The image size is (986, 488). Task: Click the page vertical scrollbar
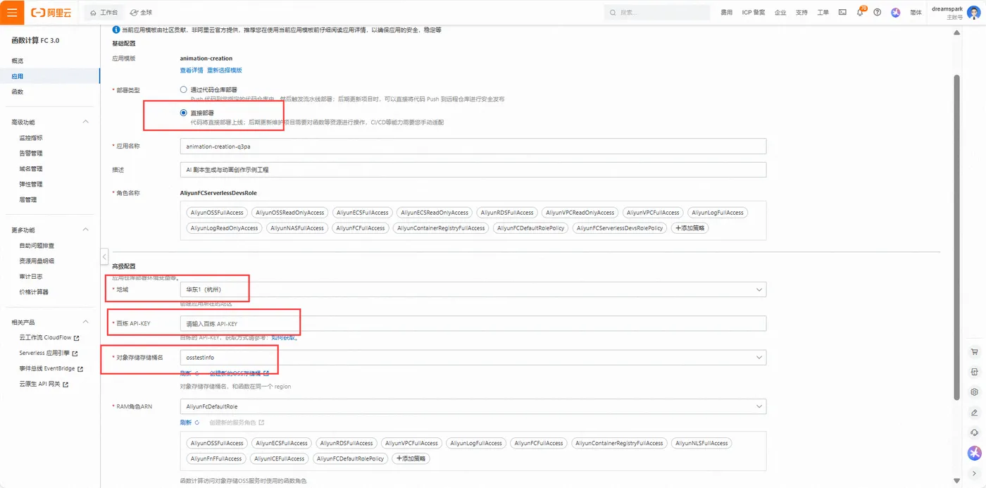956,236
